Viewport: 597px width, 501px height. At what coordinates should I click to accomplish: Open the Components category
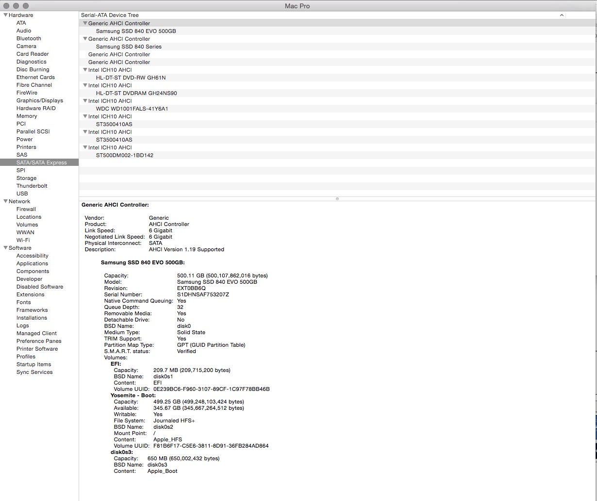pyautogui.click(x=33, y=271)
